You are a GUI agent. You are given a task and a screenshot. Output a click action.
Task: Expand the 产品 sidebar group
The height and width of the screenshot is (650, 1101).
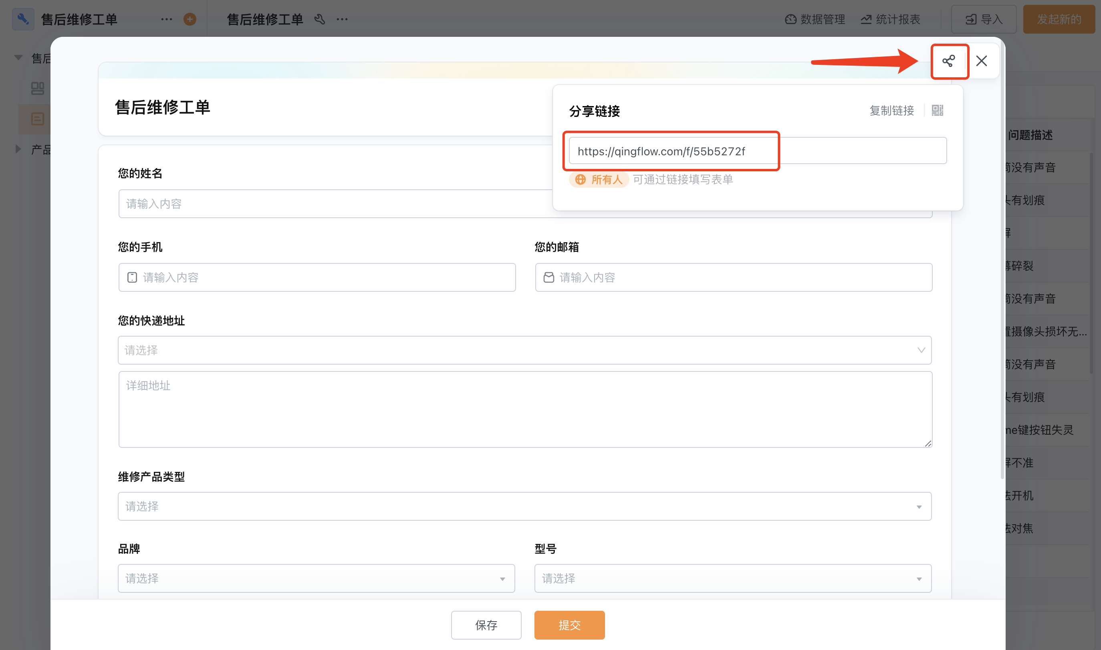coord(18,149)
